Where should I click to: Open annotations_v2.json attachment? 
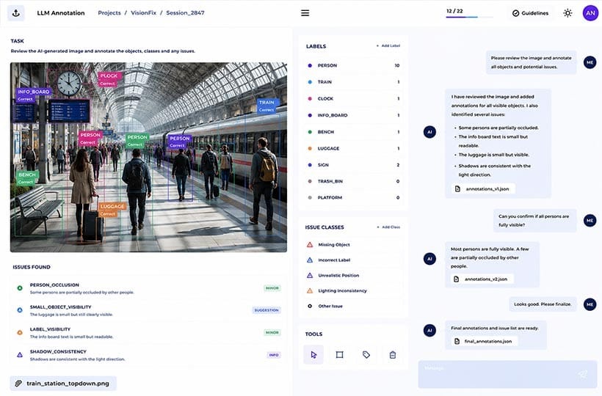click(x=482, y=279)
